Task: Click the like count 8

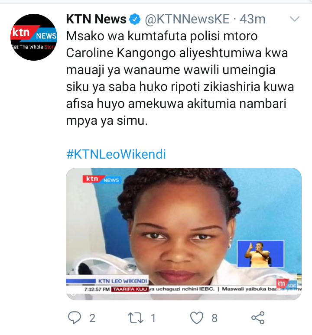Action: 214,318
